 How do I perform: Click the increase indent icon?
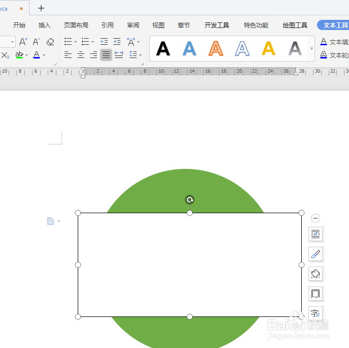(x=117, y=42)
